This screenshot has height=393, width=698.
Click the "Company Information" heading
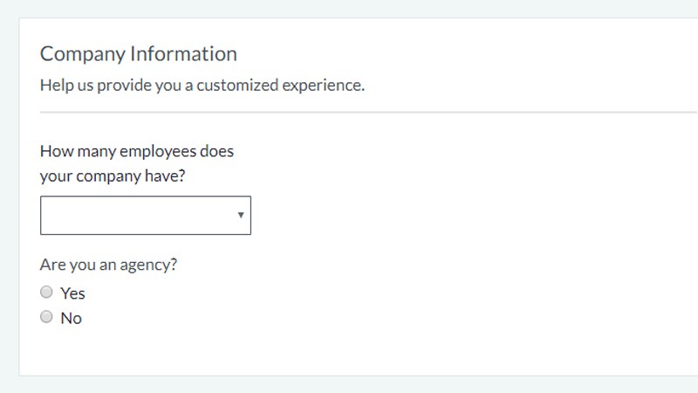coord(138,53)
